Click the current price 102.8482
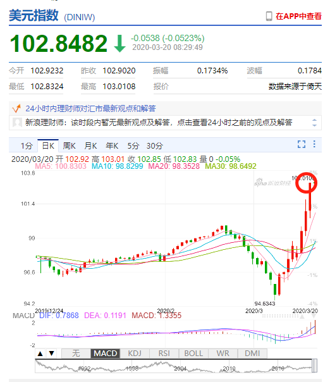The image size is (330, 382). [58, 44]
